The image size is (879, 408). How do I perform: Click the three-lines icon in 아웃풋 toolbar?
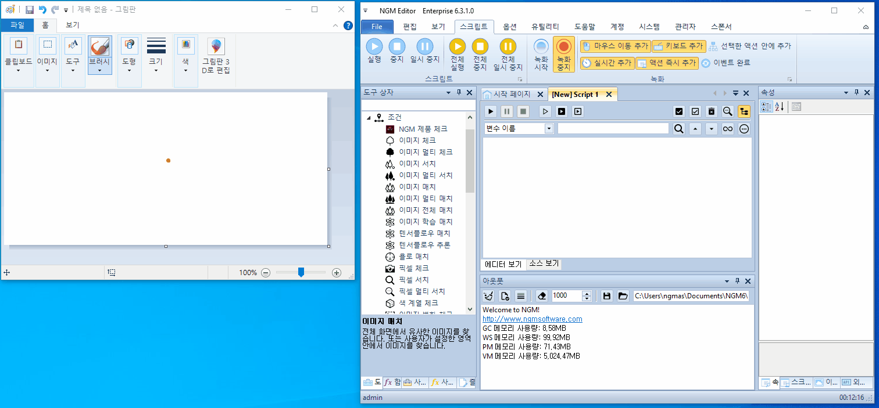click(x=521, y=296)
